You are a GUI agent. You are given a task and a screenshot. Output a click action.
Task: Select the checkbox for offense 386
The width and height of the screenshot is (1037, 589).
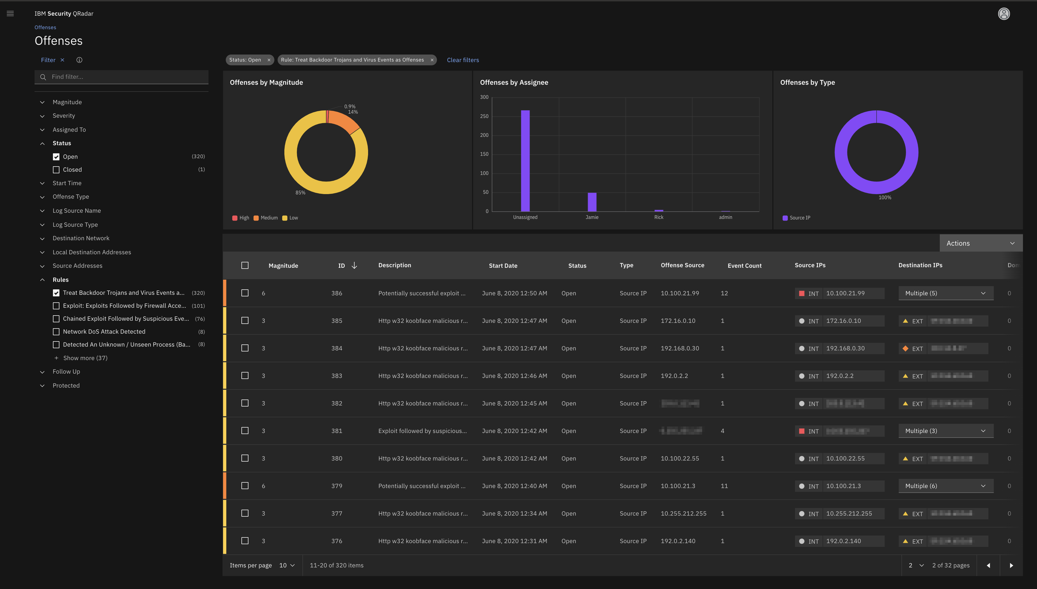click(x=245, y=293)
